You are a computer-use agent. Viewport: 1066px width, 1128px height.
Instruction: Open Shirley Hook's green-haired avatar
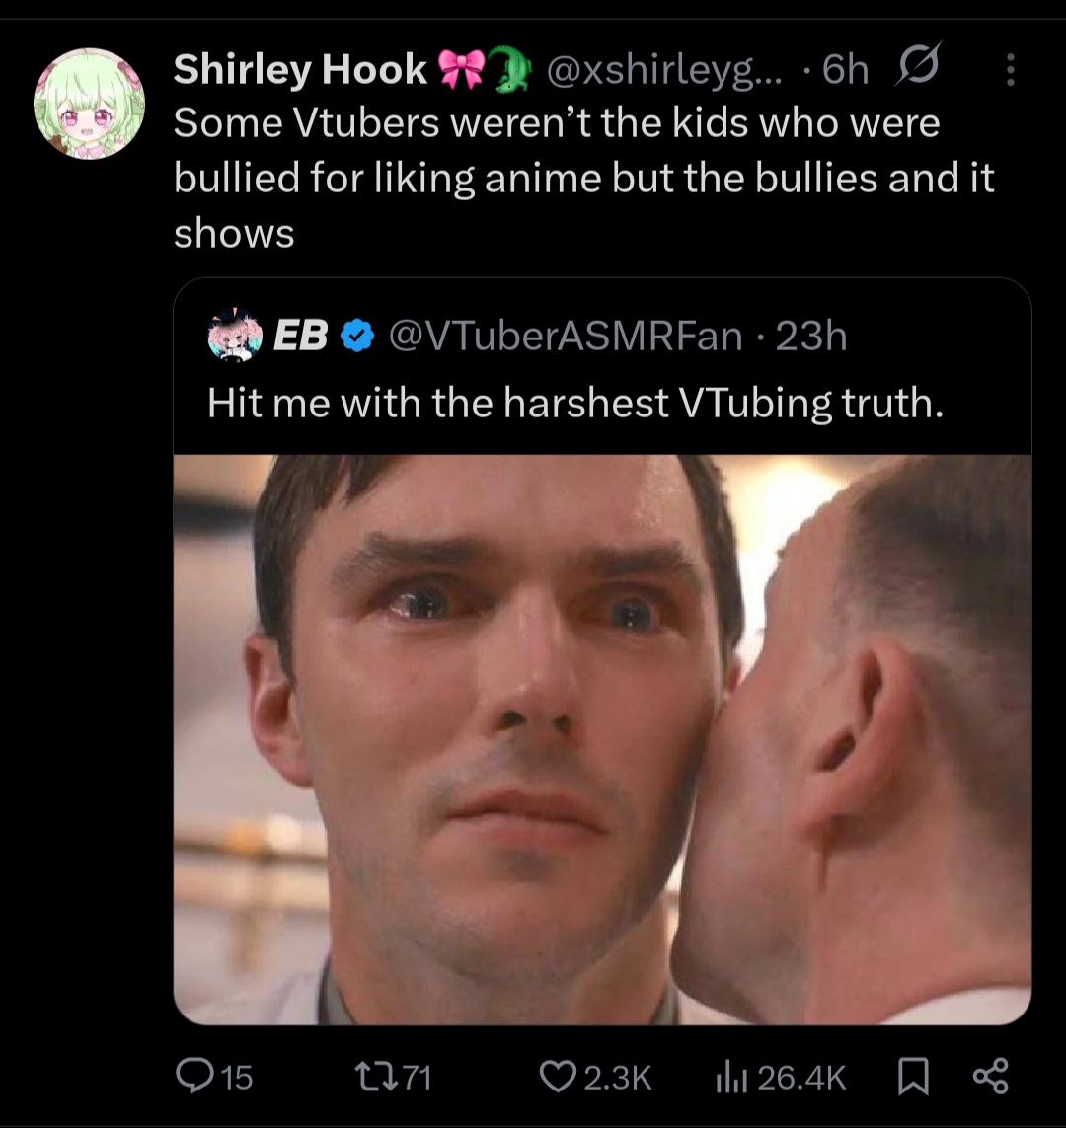[89, 104]
